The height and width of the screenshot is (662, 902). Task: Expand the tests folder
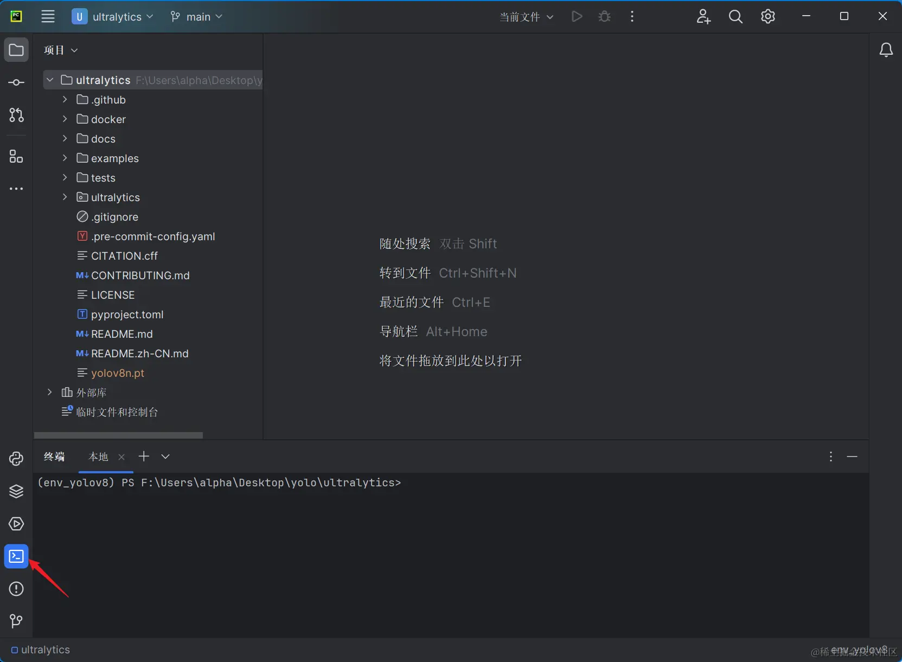coord(65,177)
